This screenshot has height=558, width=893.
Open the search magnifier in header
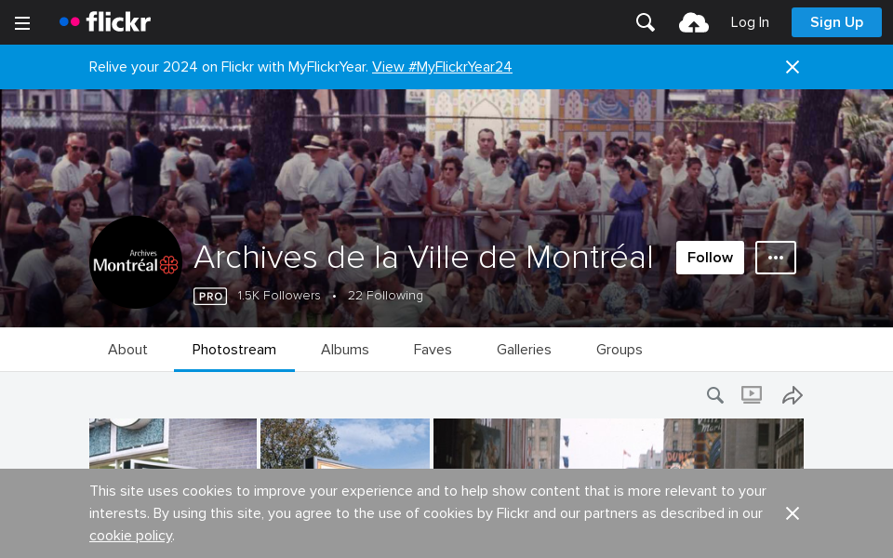pos(646,22)
